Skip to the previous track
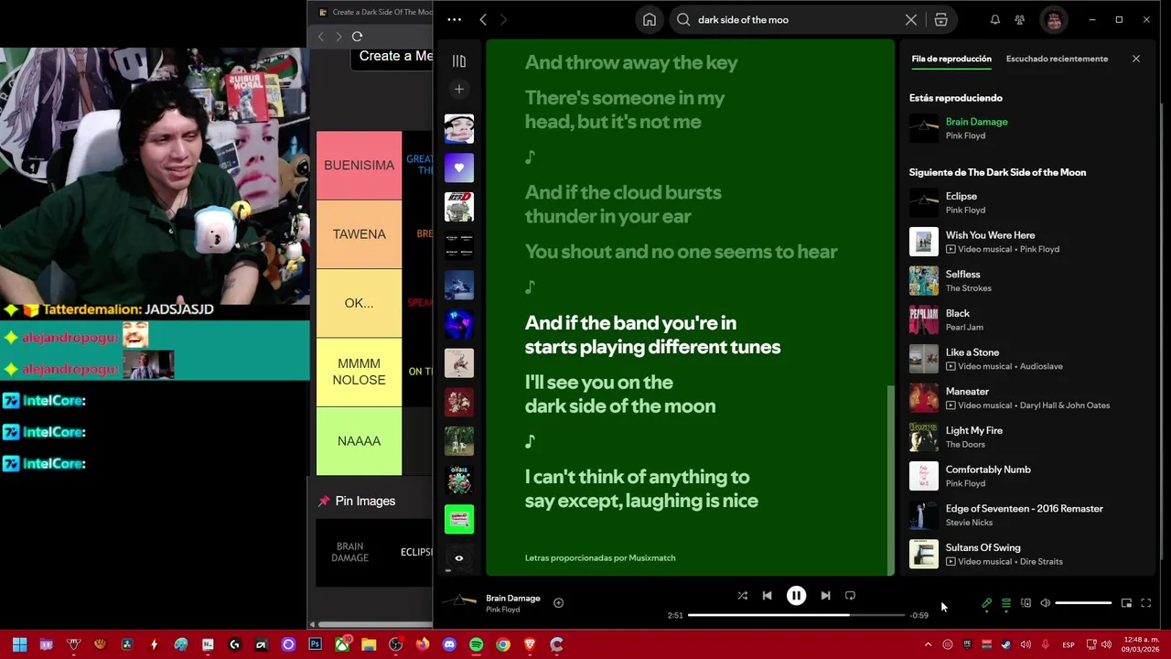Screen dimensions: 1171x659 pyautogui.click(x=767, y=596)
